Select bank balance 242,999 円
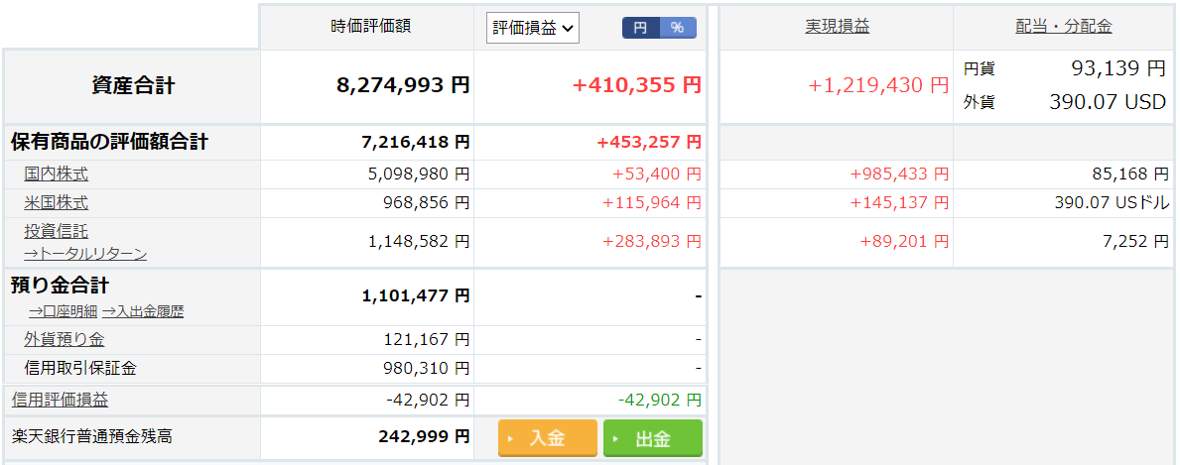Image resolution: width=1180 pixels, height=465 pixels. tap(423, 436)
